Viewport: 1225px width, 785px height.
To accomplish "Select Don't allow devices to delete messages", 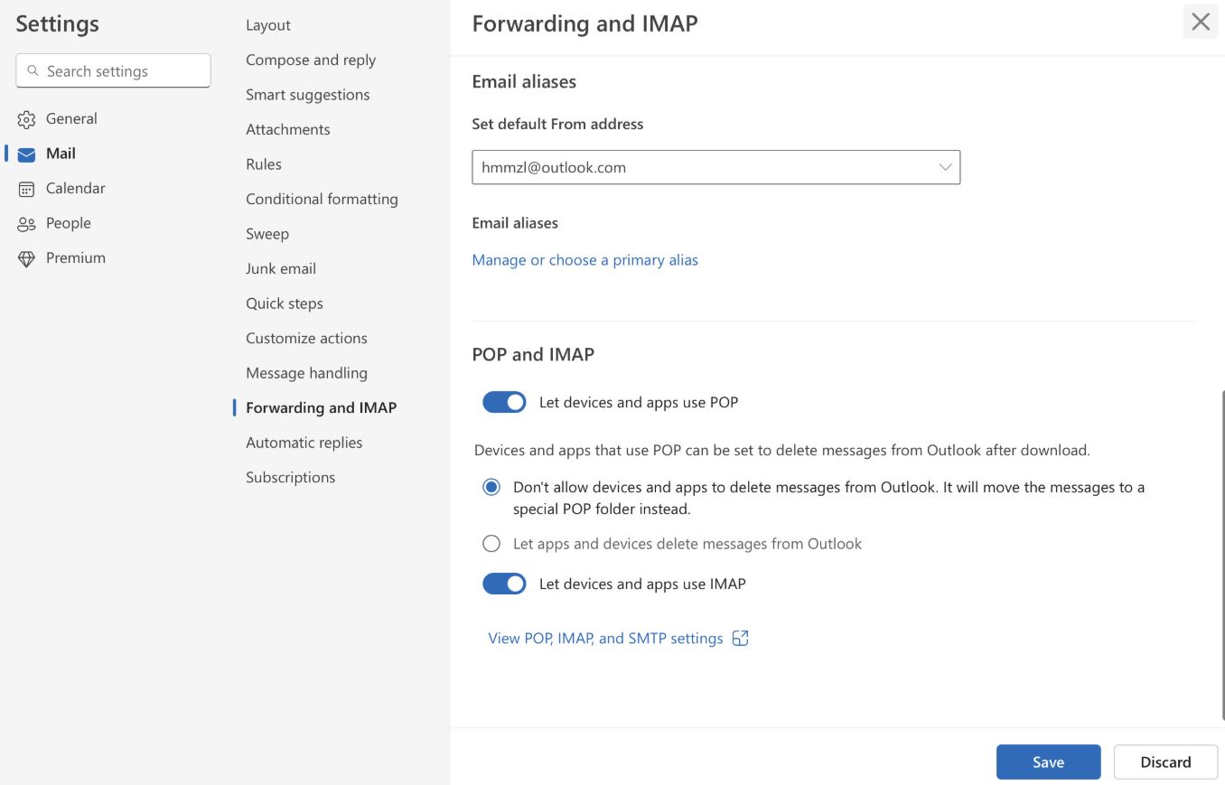I will coord(491,487).
